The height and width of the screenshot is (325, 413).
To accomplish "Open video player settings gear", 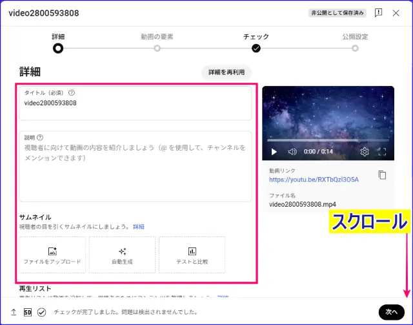I will (x=365, y=152).
